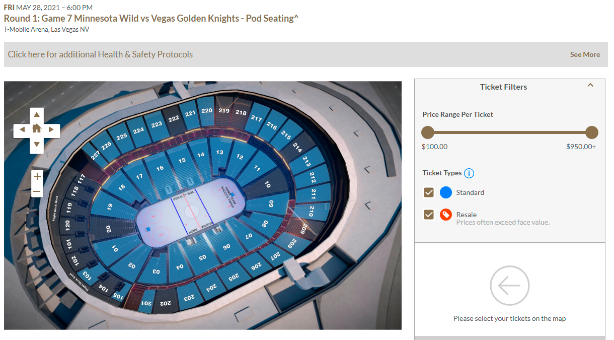The width and height of the screenshot is (614, 340).
Task: Open additional Health & Safety Protocols link
Action: point(101,54)
